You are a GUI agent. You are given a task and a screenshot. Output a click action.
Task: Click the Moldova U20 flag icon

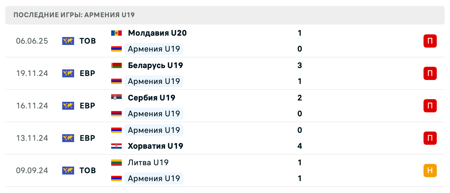point(116,33)
